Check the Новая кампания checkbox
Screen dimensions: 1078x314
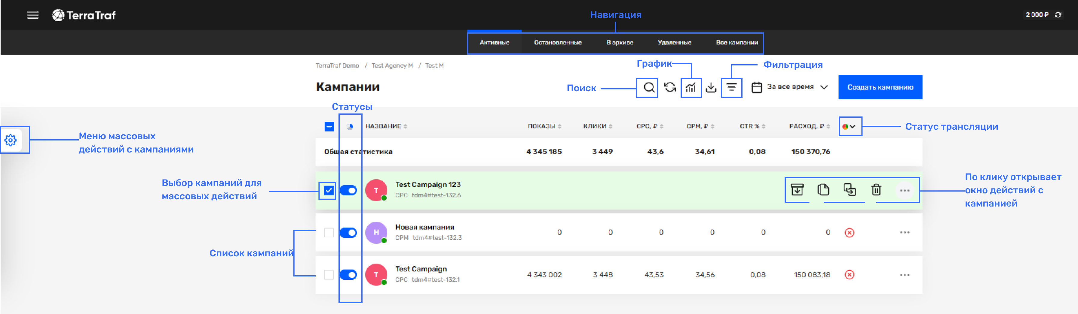point(329,232)
